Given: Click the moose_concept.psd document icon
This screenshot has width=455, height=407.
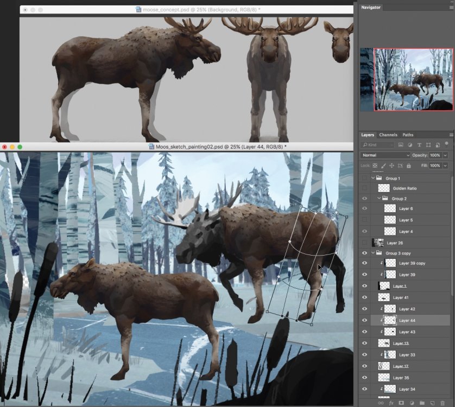Looking at the screenshot, I should (x=138, y=10).
